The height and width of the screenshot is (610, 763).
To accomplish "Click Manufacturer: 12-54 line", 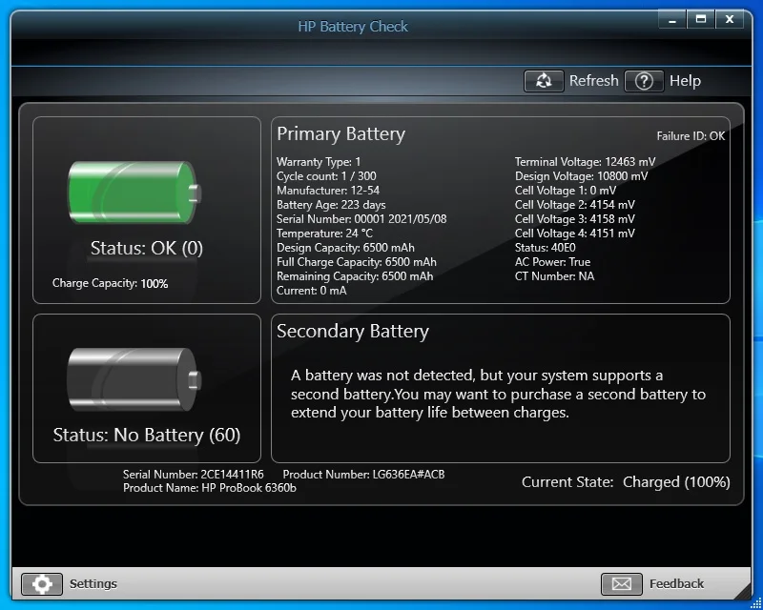I will (328, 191).
